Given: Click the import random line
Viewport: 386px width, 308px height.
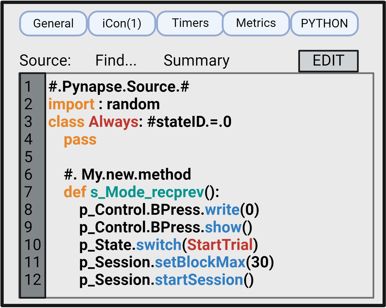Looking at the screenshot, I should [104, 104].
